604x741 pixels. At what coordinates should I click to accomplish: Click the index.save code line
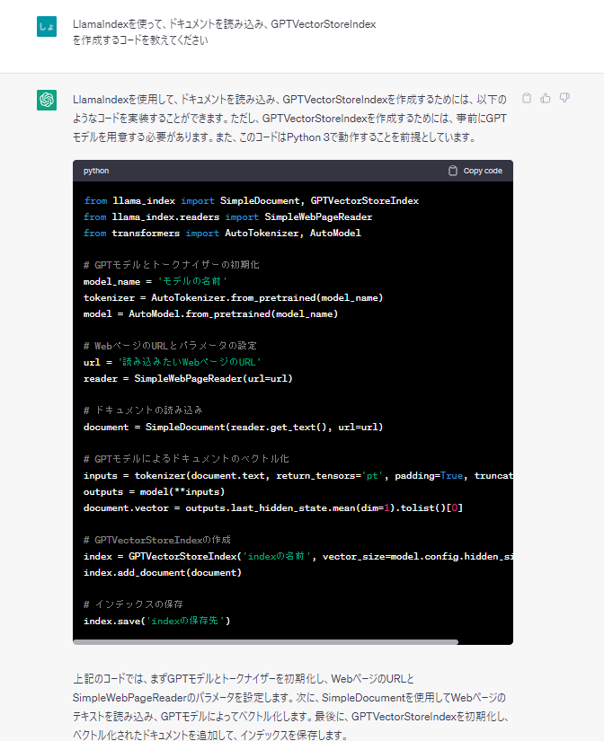click(157, 621)
